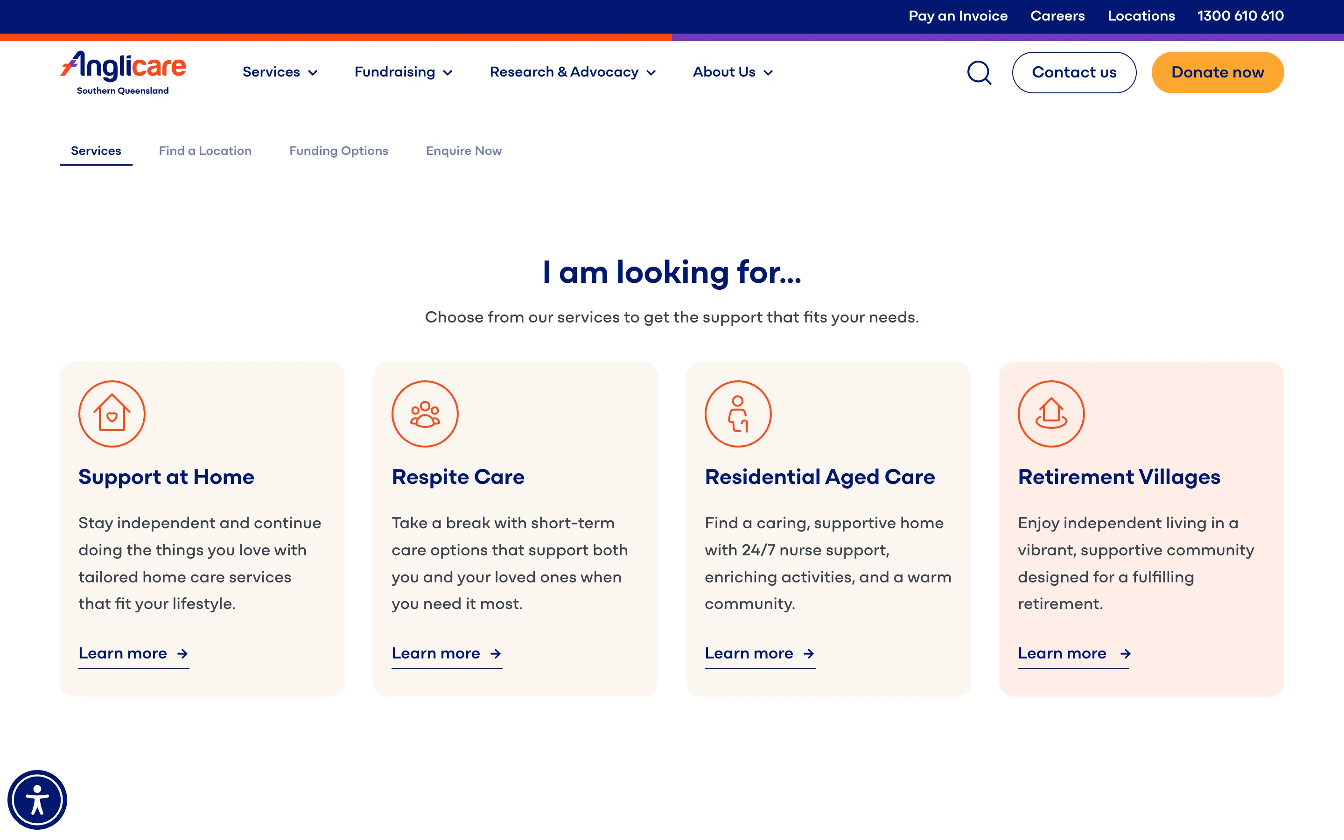Select the Funding Options tab
The image size is (1344, 840).
[338, 151]
